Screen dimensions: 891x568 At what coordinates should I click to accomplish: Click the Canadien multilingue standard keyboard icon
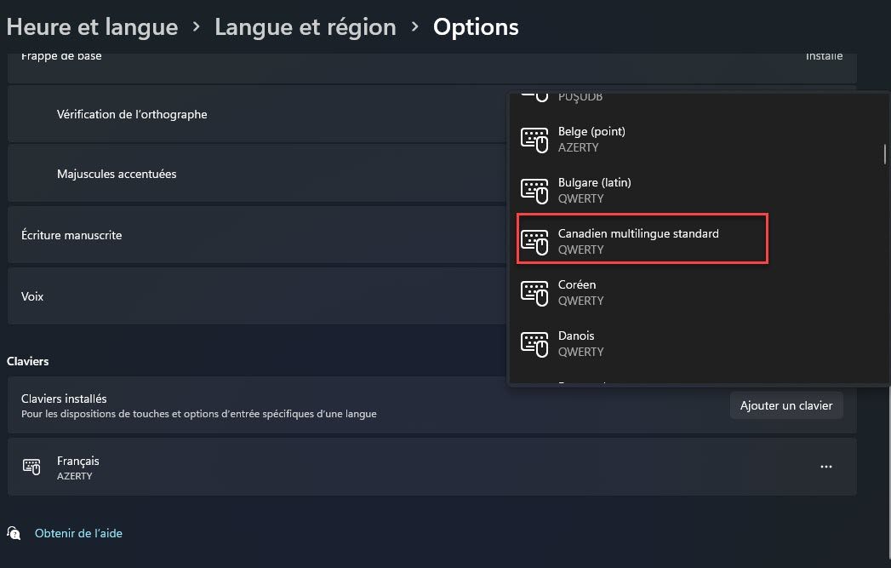(x=534, y=242)
